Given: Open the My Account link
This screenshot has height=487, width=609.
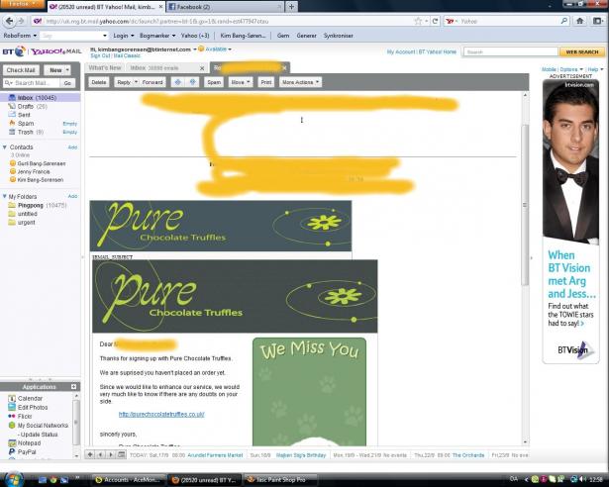Looking at the screenshot, I should click(x=401, y=51).
